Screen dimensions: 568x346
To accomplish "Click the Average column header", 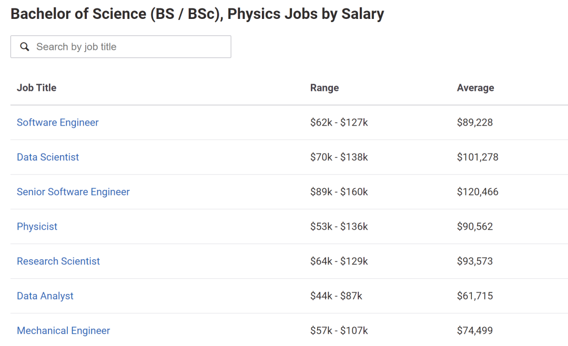I will tap(475, 88).
